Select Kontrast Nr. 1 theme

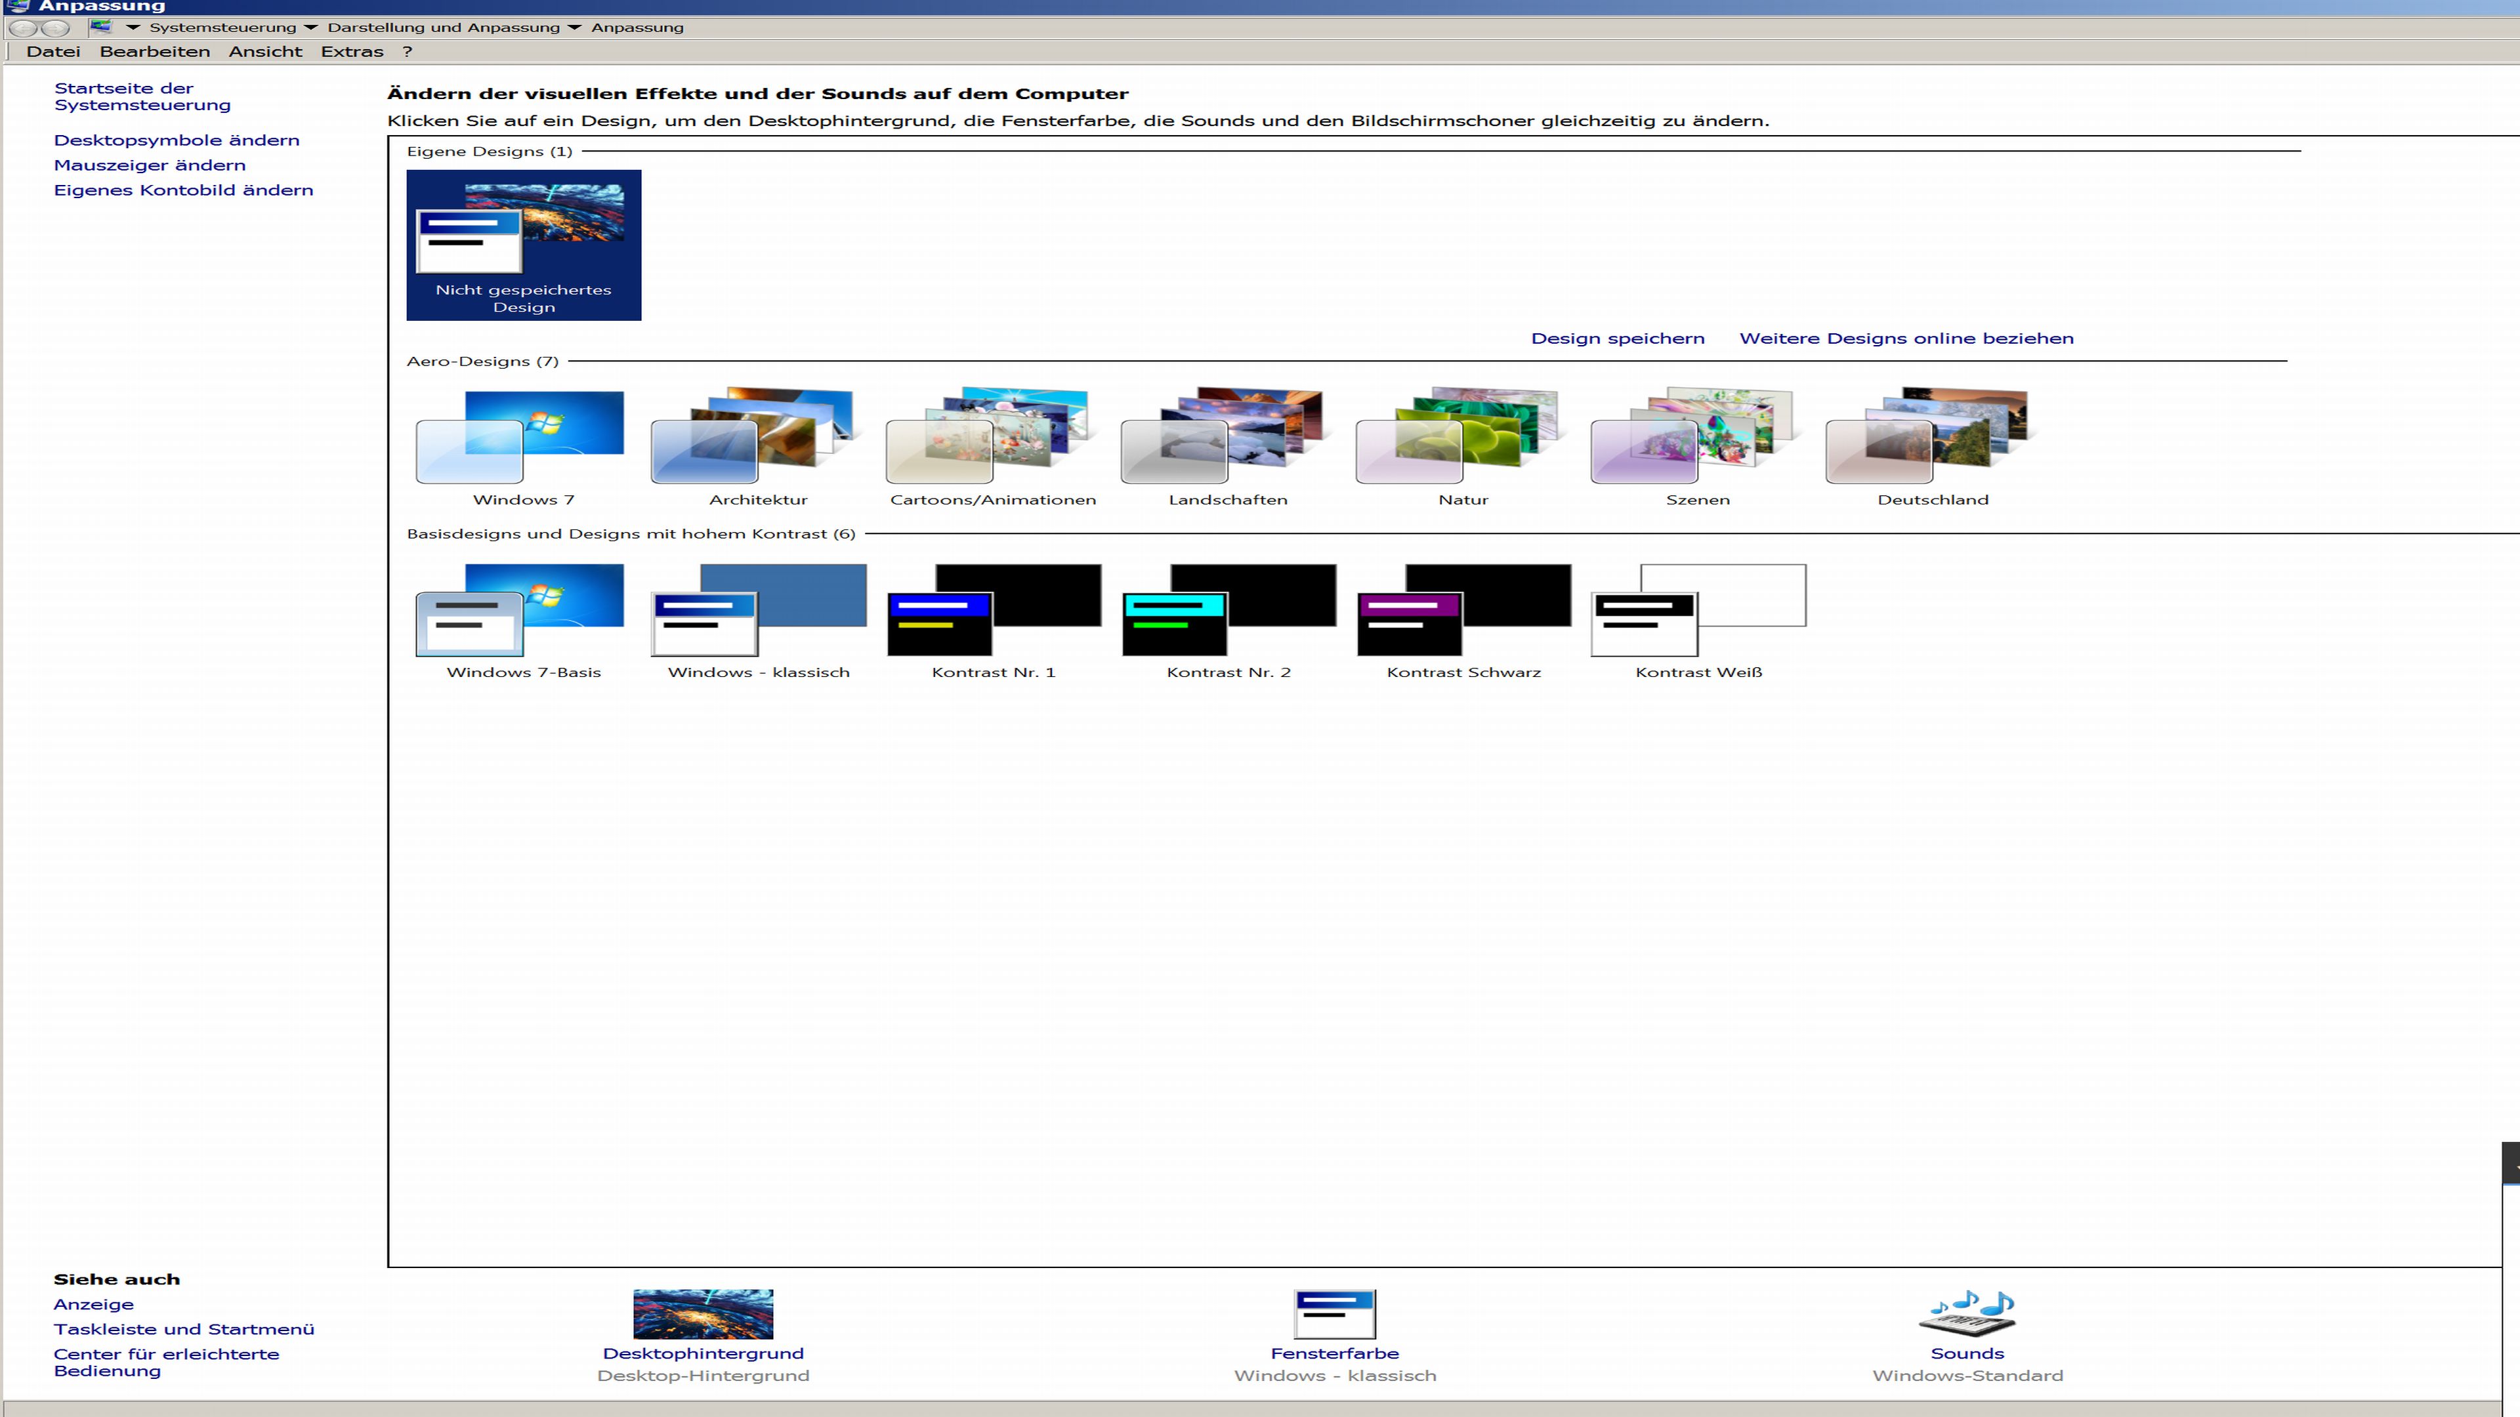tap(992, 610)
